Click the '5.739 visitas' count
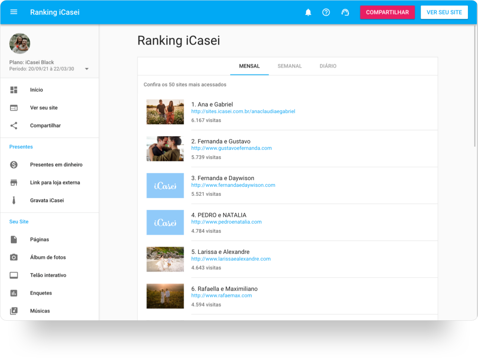This screenshot has height=358, width=478. click(x=206, y=157)
